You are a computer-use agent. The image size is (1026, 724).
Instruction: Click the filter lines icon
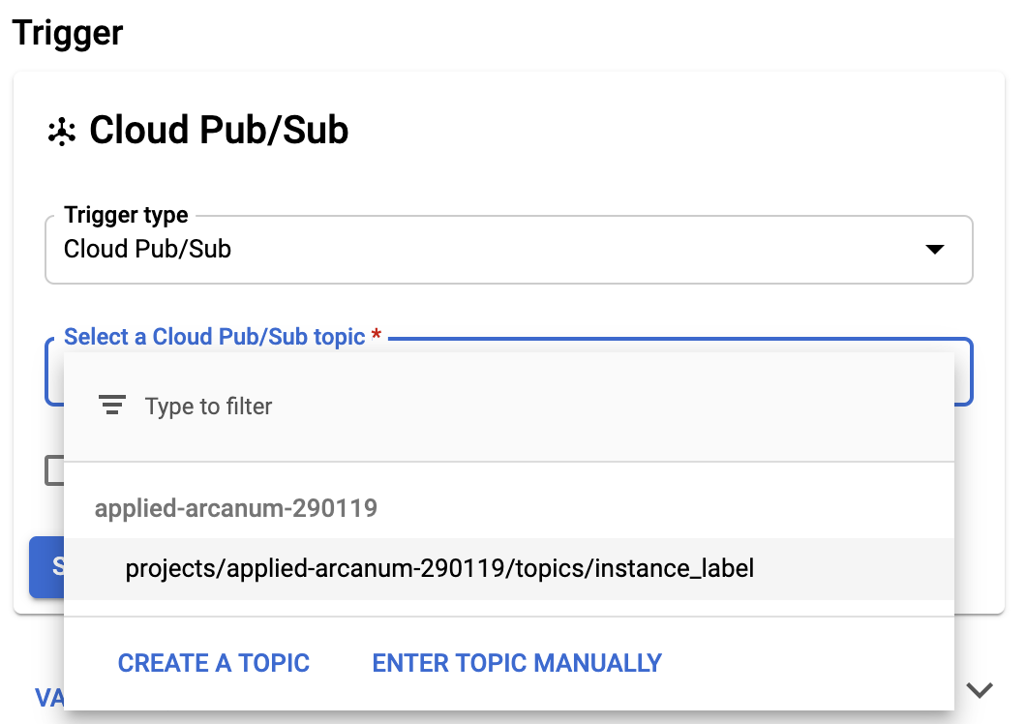tap(112, 406)
